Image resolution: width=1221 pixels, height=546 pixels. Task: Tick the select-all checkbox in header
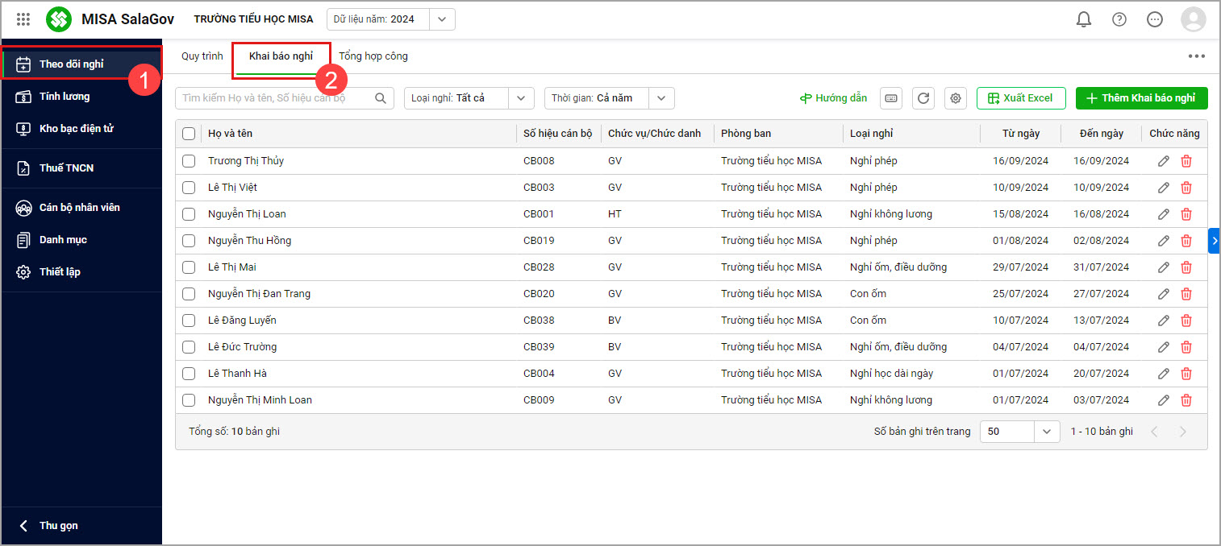[189, 134]
